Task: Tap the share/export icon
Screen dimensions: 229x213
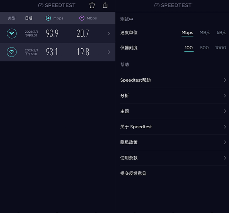Action: point(105,5)
